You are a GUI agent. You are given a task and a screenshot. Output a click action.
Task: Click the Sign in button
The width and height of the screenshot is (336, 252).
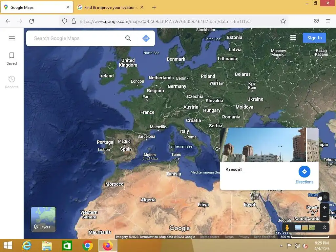pyautogui.click(x=314, y=38)
